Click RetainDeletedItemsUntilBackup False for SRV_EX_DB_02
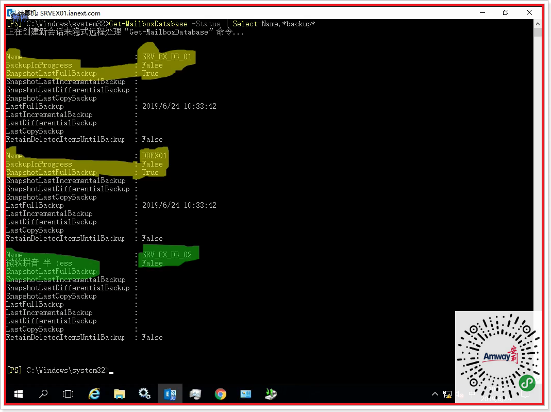Viewport: 551px width, 412px height. [152, 337]
